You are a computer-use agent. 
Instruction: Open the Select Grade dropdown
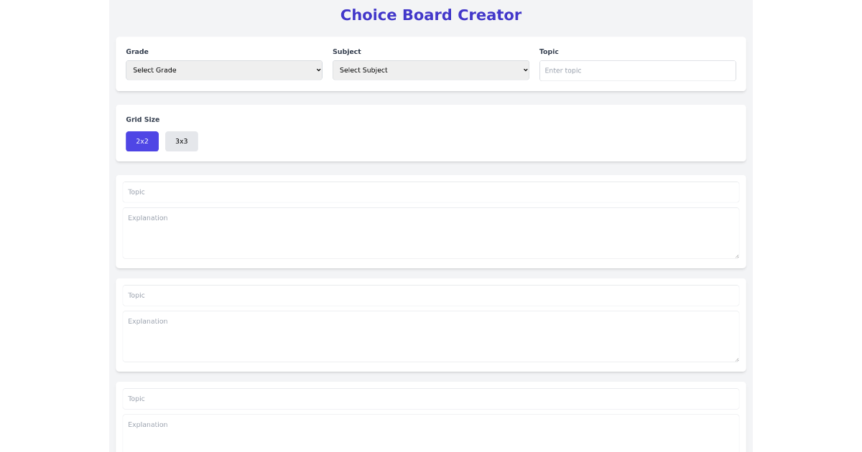[x=223, y=70]
